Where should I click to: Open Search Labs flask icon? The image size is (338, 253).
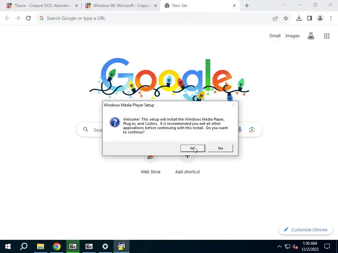[x=311, y=36]
